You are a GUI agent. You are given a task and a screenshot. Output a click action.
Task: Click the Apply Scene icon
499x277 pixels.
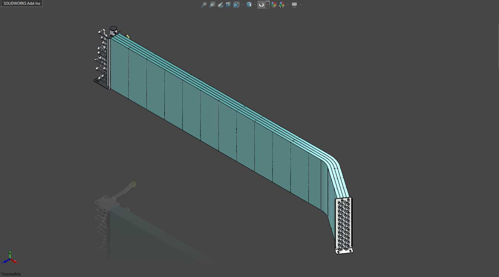[282, 5]
